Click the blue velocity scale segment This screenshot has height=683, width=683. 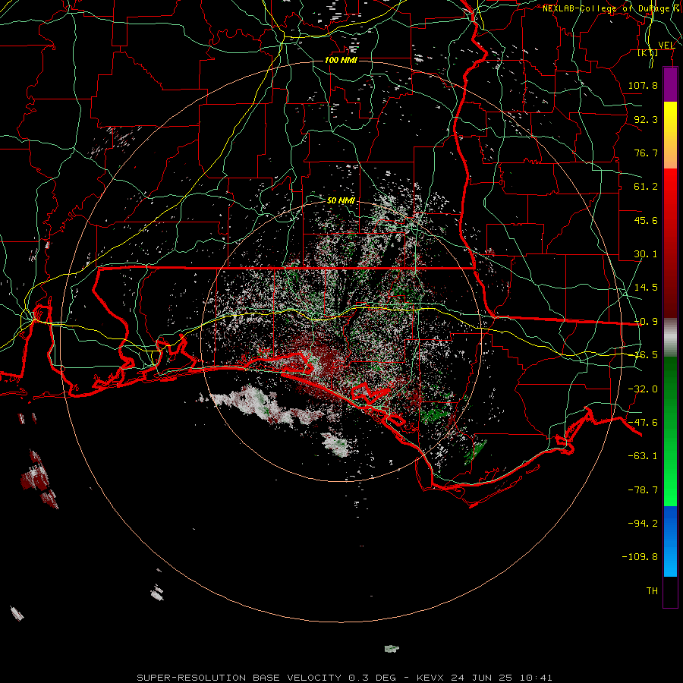[670, 541]
